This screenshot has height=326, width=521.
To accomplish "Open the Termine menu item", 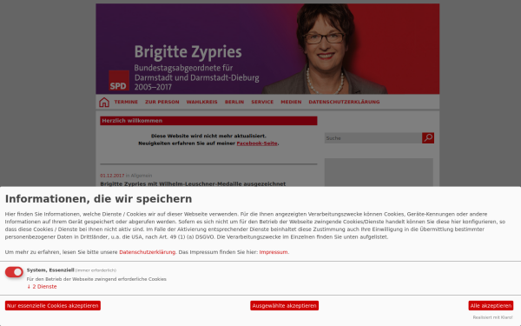I will tap(126, 102).
